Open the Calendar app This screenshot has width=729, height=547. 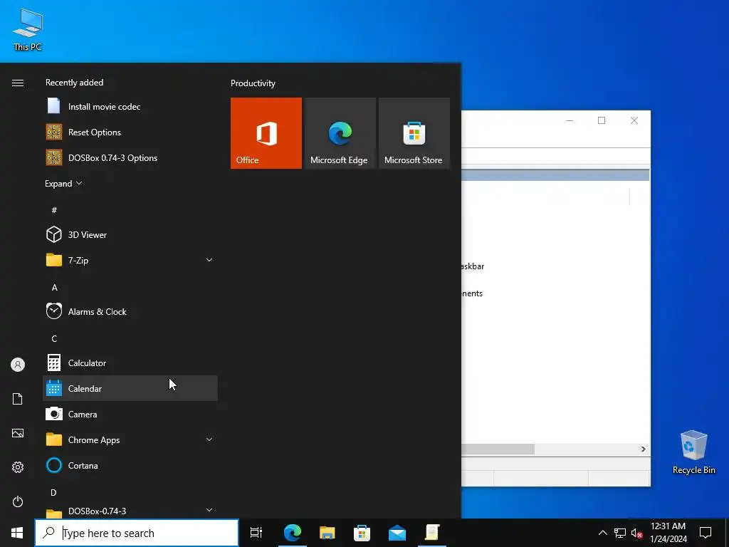(130, 388)
